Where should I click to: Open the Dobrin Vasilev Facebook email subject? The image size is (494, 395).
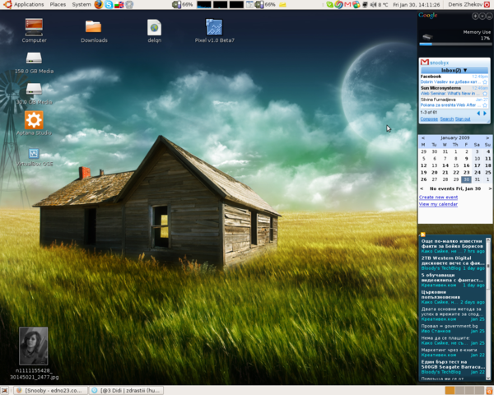(450, 82)
